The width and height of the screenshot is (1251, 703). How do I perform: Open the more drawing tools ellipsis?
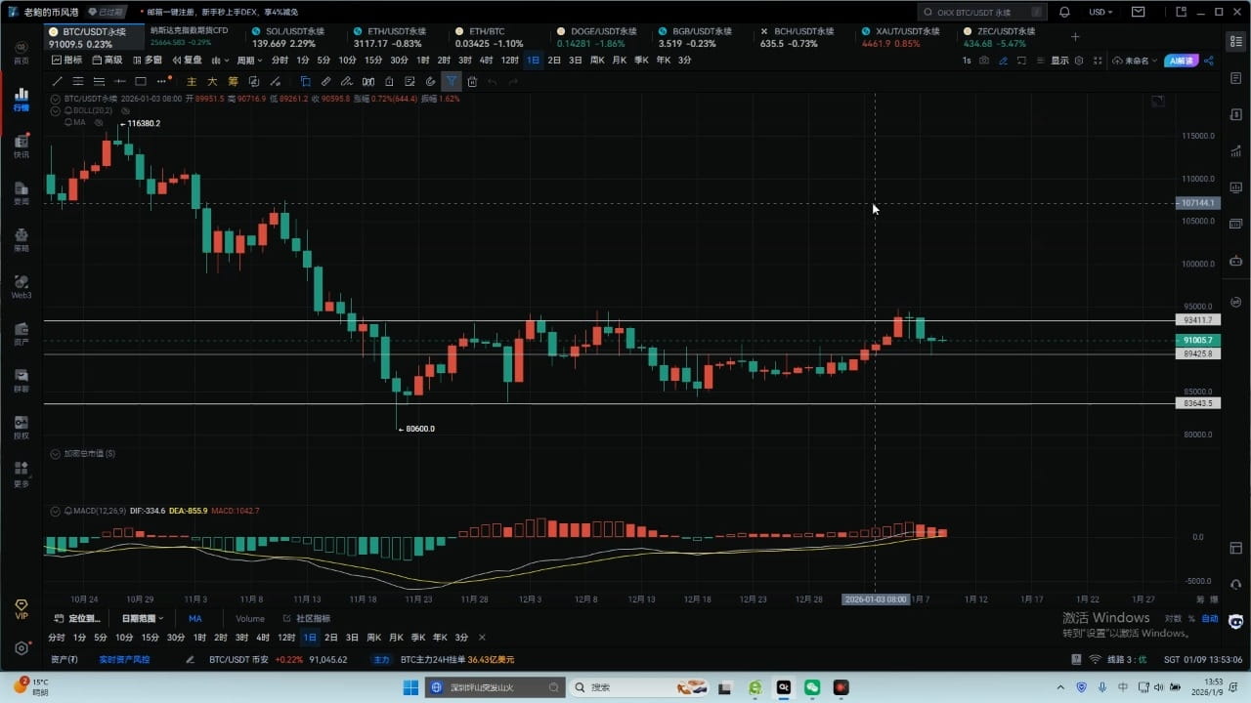(162, 82)
